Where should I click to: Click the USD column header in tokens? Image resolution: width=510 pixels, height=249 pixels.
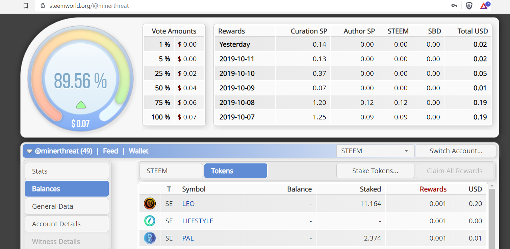(x=475, y=189)
